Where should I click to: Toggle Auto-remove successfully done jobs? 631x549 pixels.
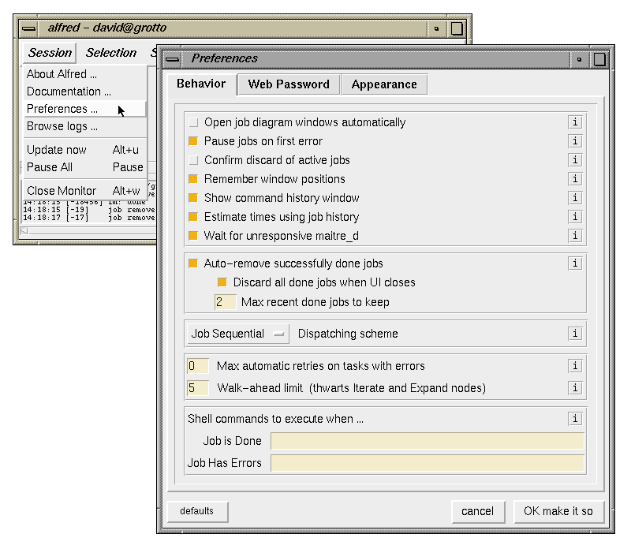[x=193, y=263]
